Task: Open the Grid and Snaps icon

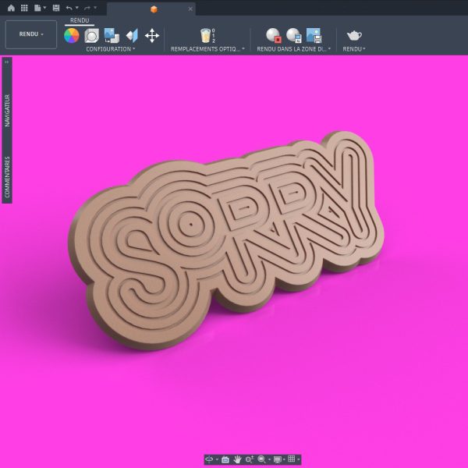Action: click(x=292, y=459)
